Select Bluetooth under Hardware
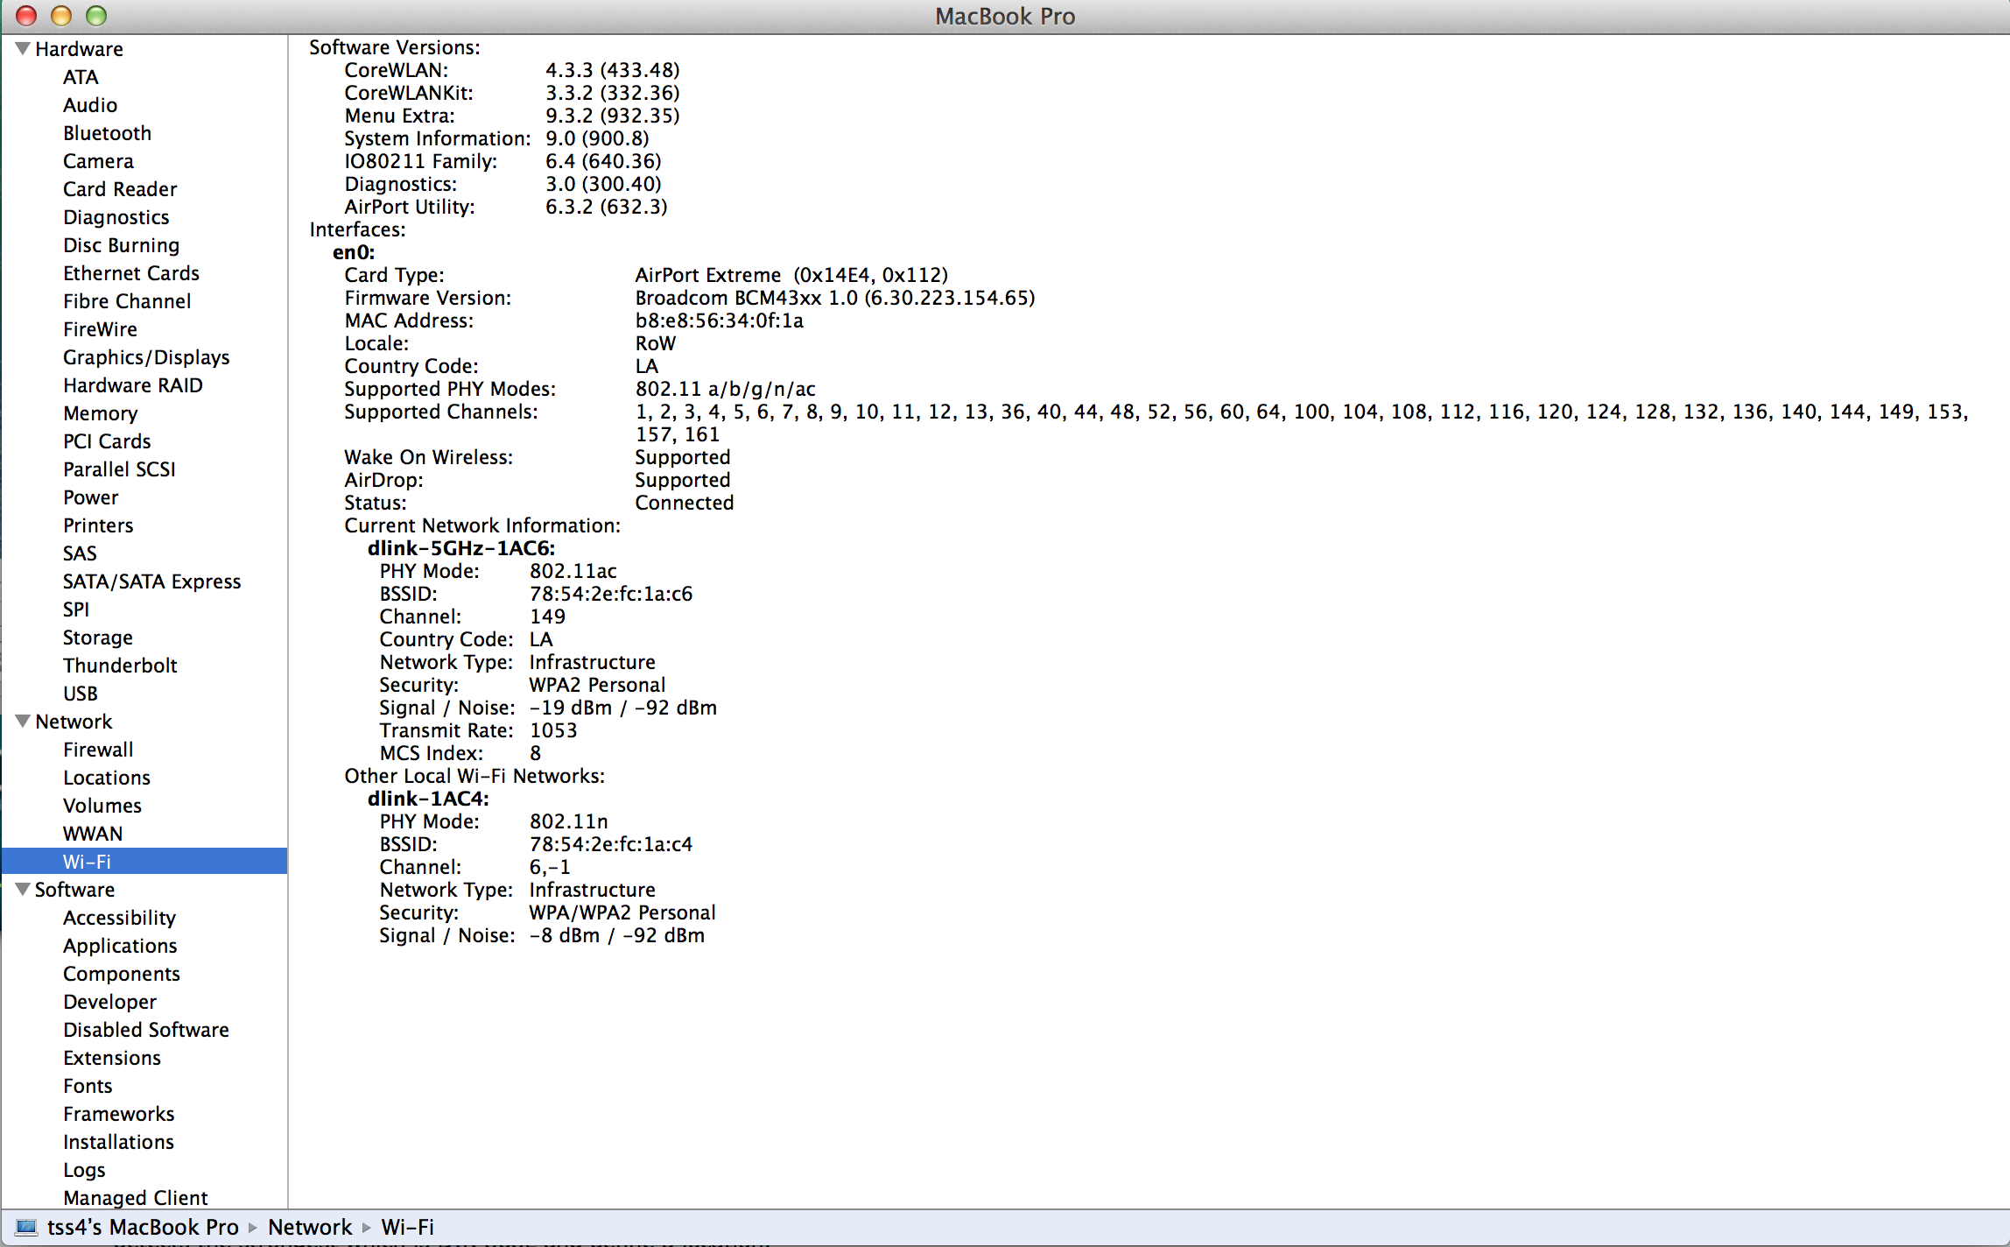 pos(107,132)
